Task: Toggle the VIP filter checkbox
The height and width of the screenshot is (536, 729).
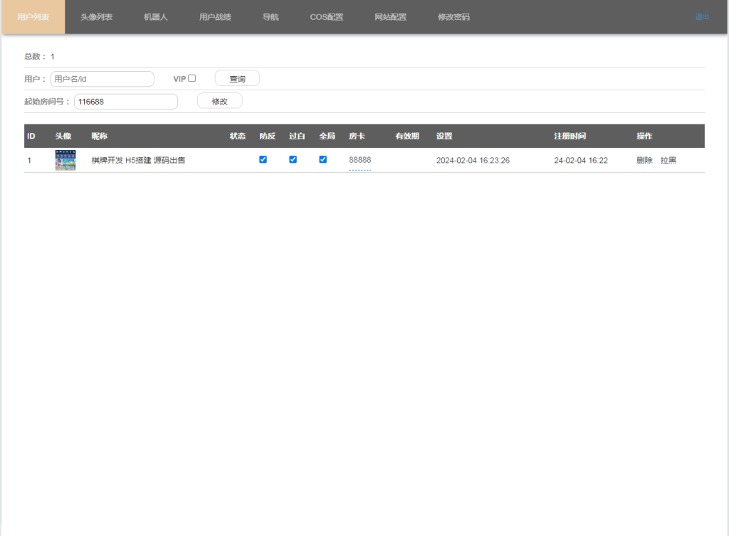Action: (192, 78)
